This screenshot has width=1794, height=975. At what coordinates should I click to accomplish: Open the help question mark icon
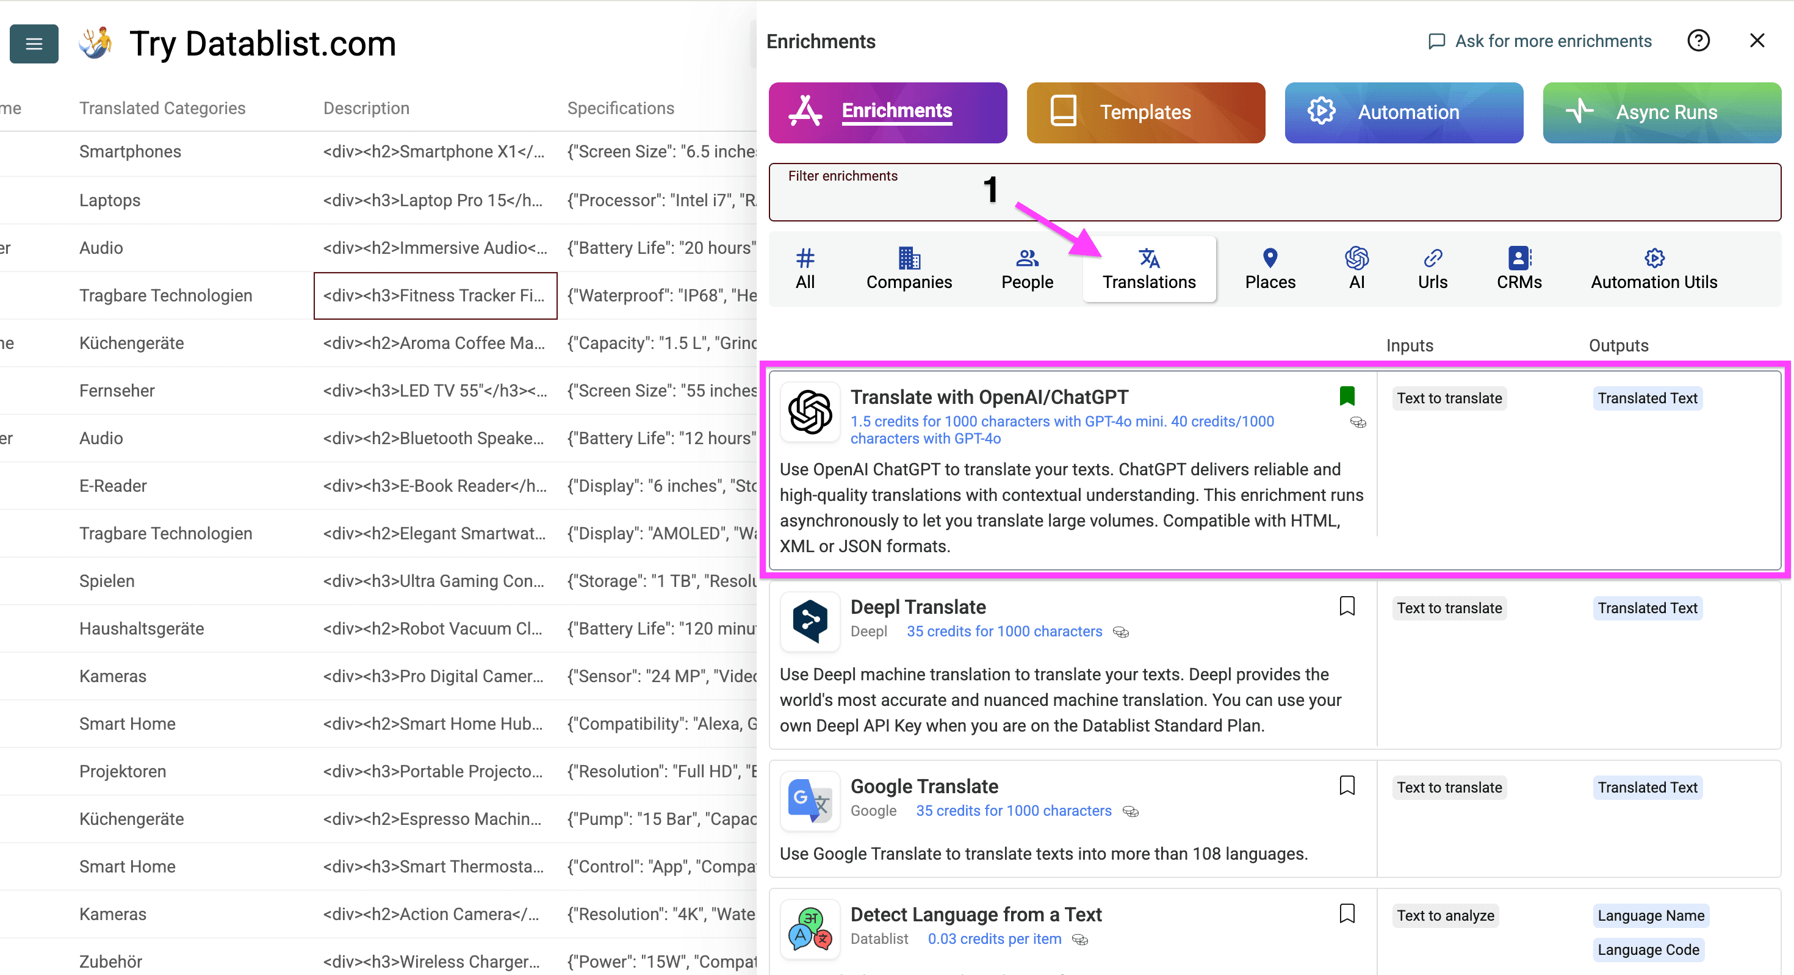(x=1699, y=40)
